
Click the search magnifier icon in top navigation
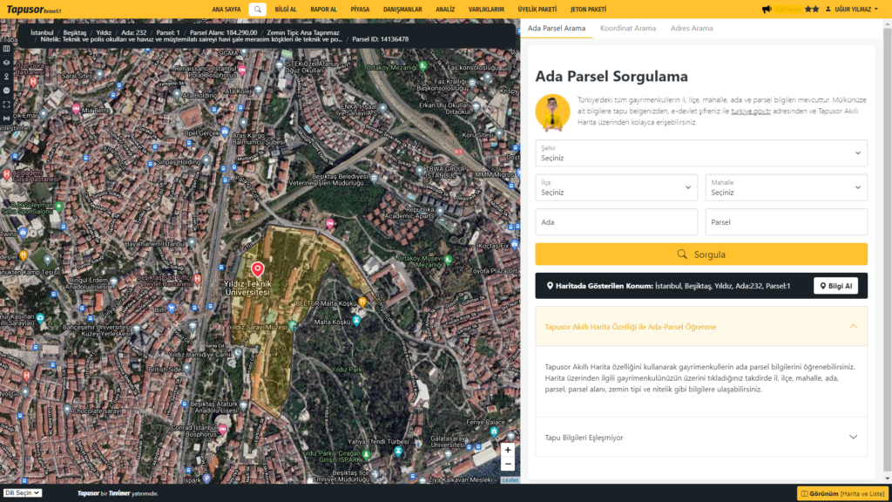pos(257,9)
